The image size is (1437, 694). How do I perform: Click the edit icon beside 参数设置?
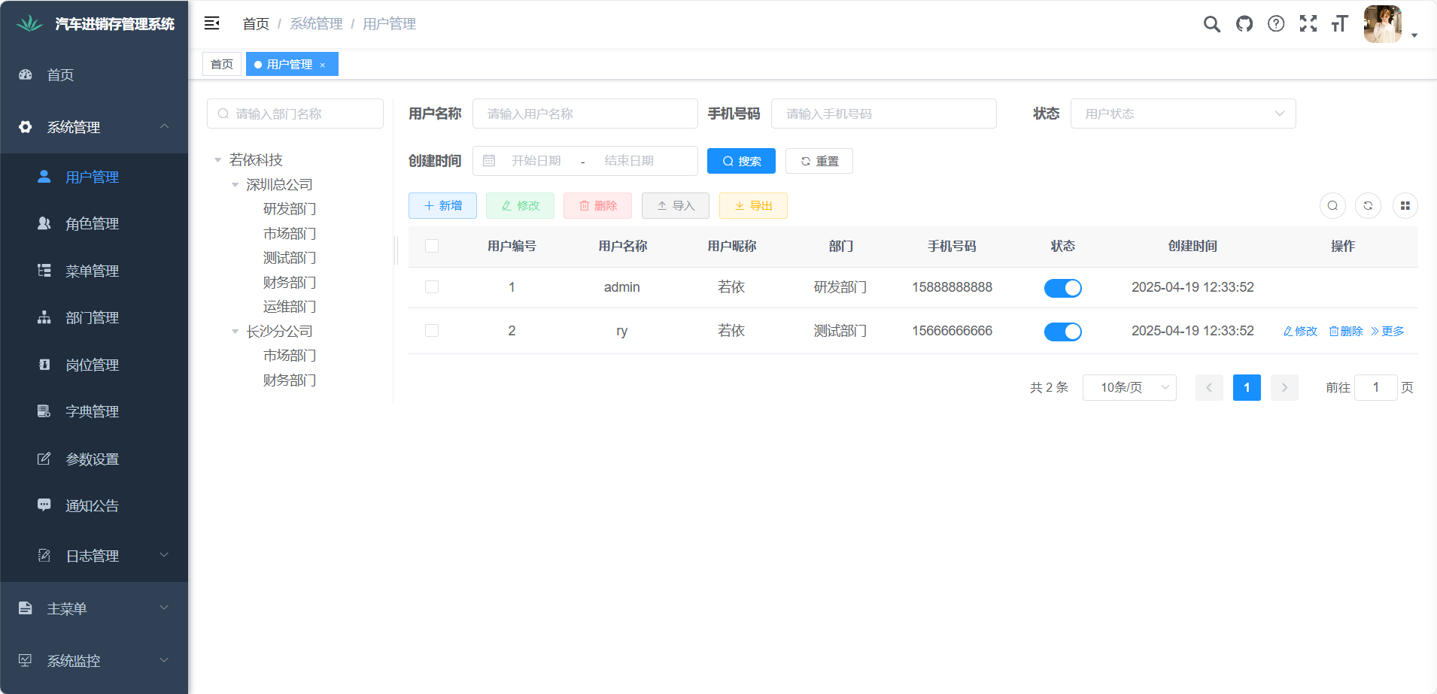(x=44, y=459)
